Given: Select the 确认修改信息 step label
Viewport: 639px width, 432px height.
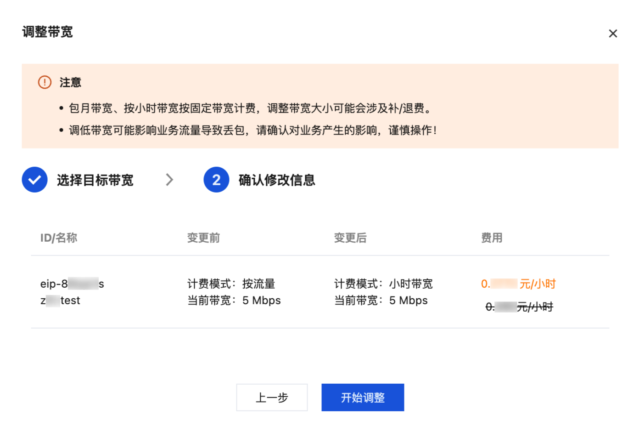Looking at the screenshot, I should (x=277, y=180).
